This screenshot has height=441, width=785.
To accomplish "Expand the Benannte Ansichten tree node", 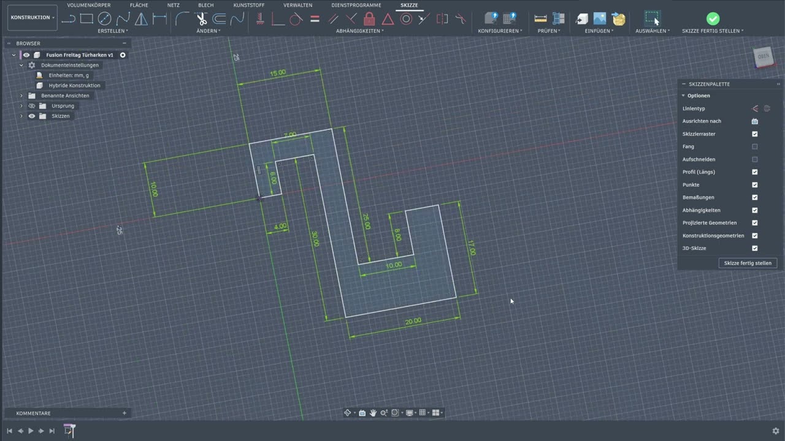I will pyautogui.click(x=21, y=96).
